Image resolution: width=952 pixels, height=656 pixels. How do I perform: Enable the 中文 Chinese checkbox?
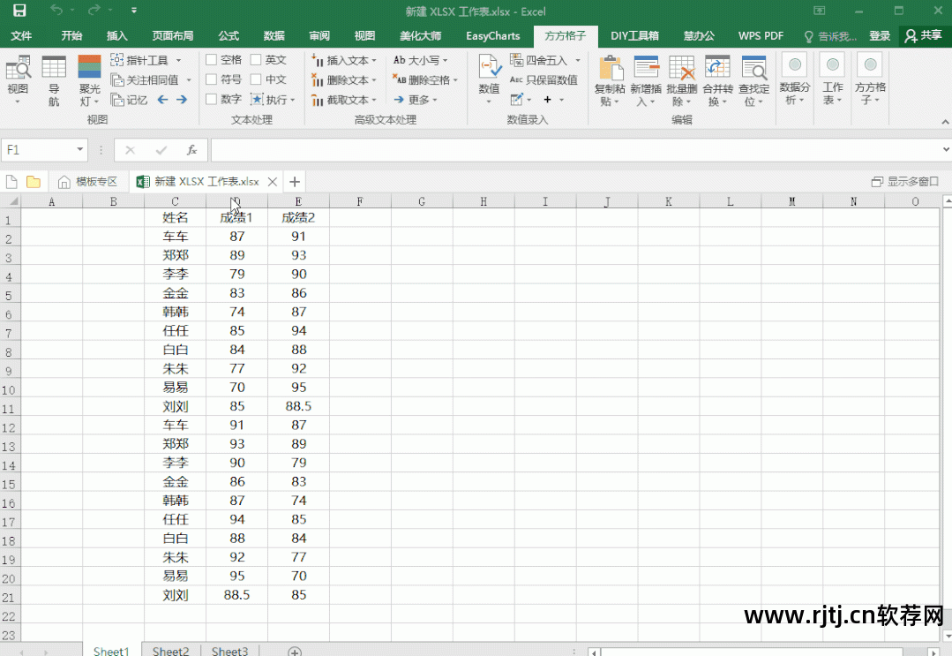[x=256, y=79]
